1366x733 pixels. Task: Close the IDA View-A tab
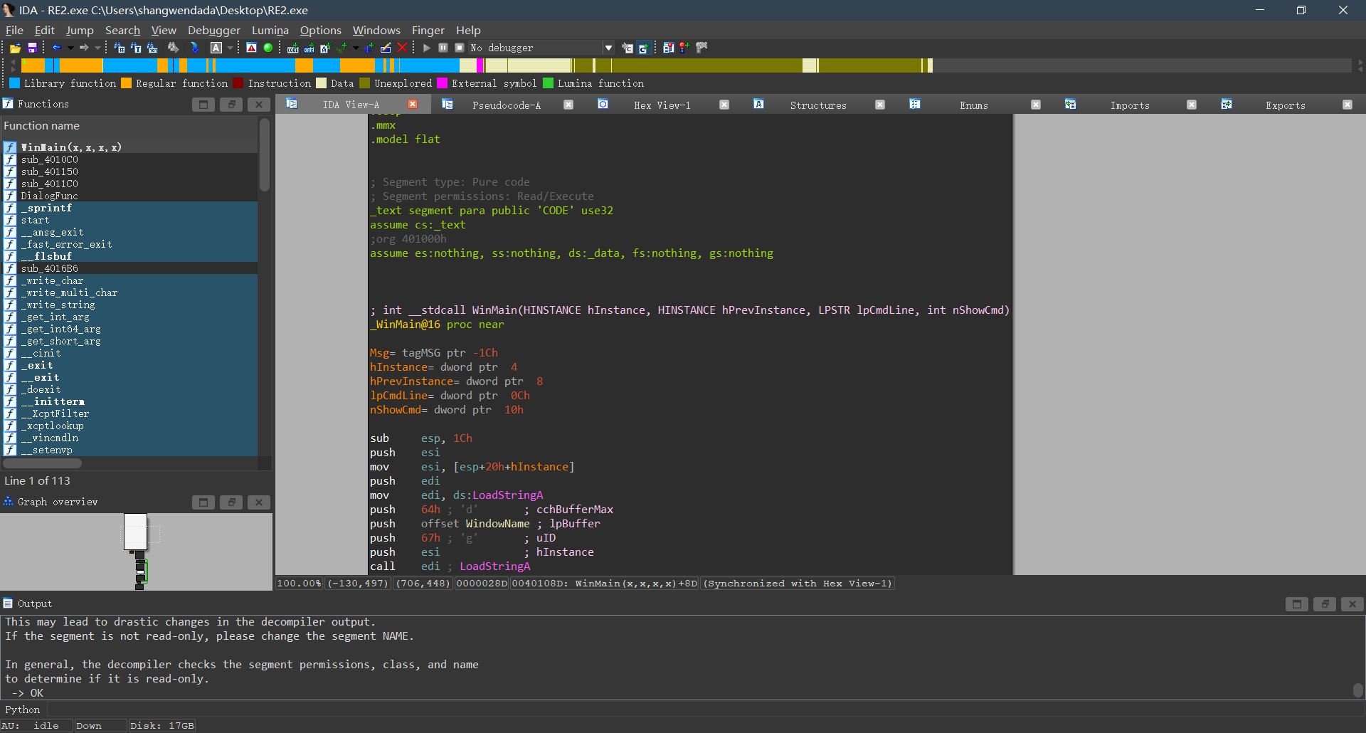[413, 104]
